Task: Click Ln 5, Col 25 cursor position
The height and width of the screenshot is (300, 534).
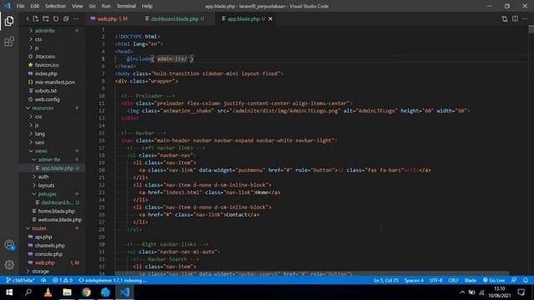Action: (385, 280)
